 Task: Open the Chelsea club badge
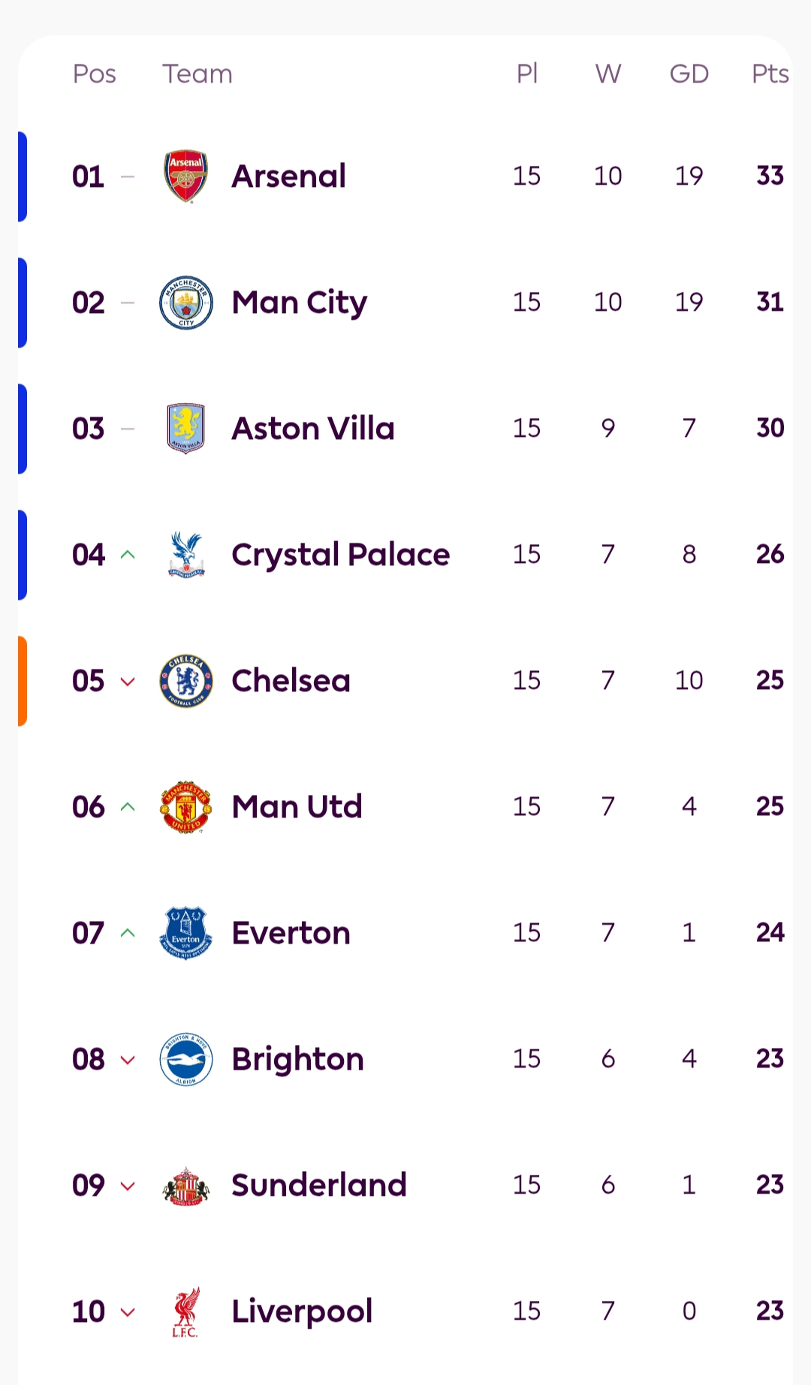click(185, 681)
